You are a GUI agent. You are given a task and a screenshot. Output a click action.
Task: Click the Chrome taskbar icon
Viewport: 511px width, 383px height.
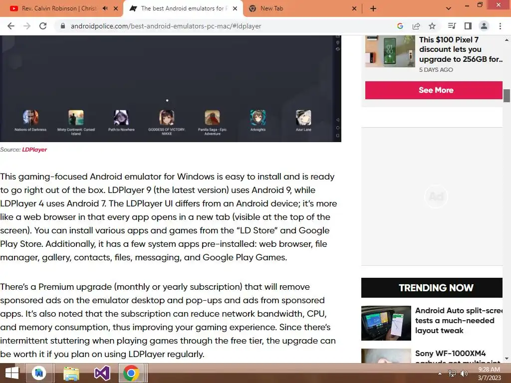tap(131, 373)
